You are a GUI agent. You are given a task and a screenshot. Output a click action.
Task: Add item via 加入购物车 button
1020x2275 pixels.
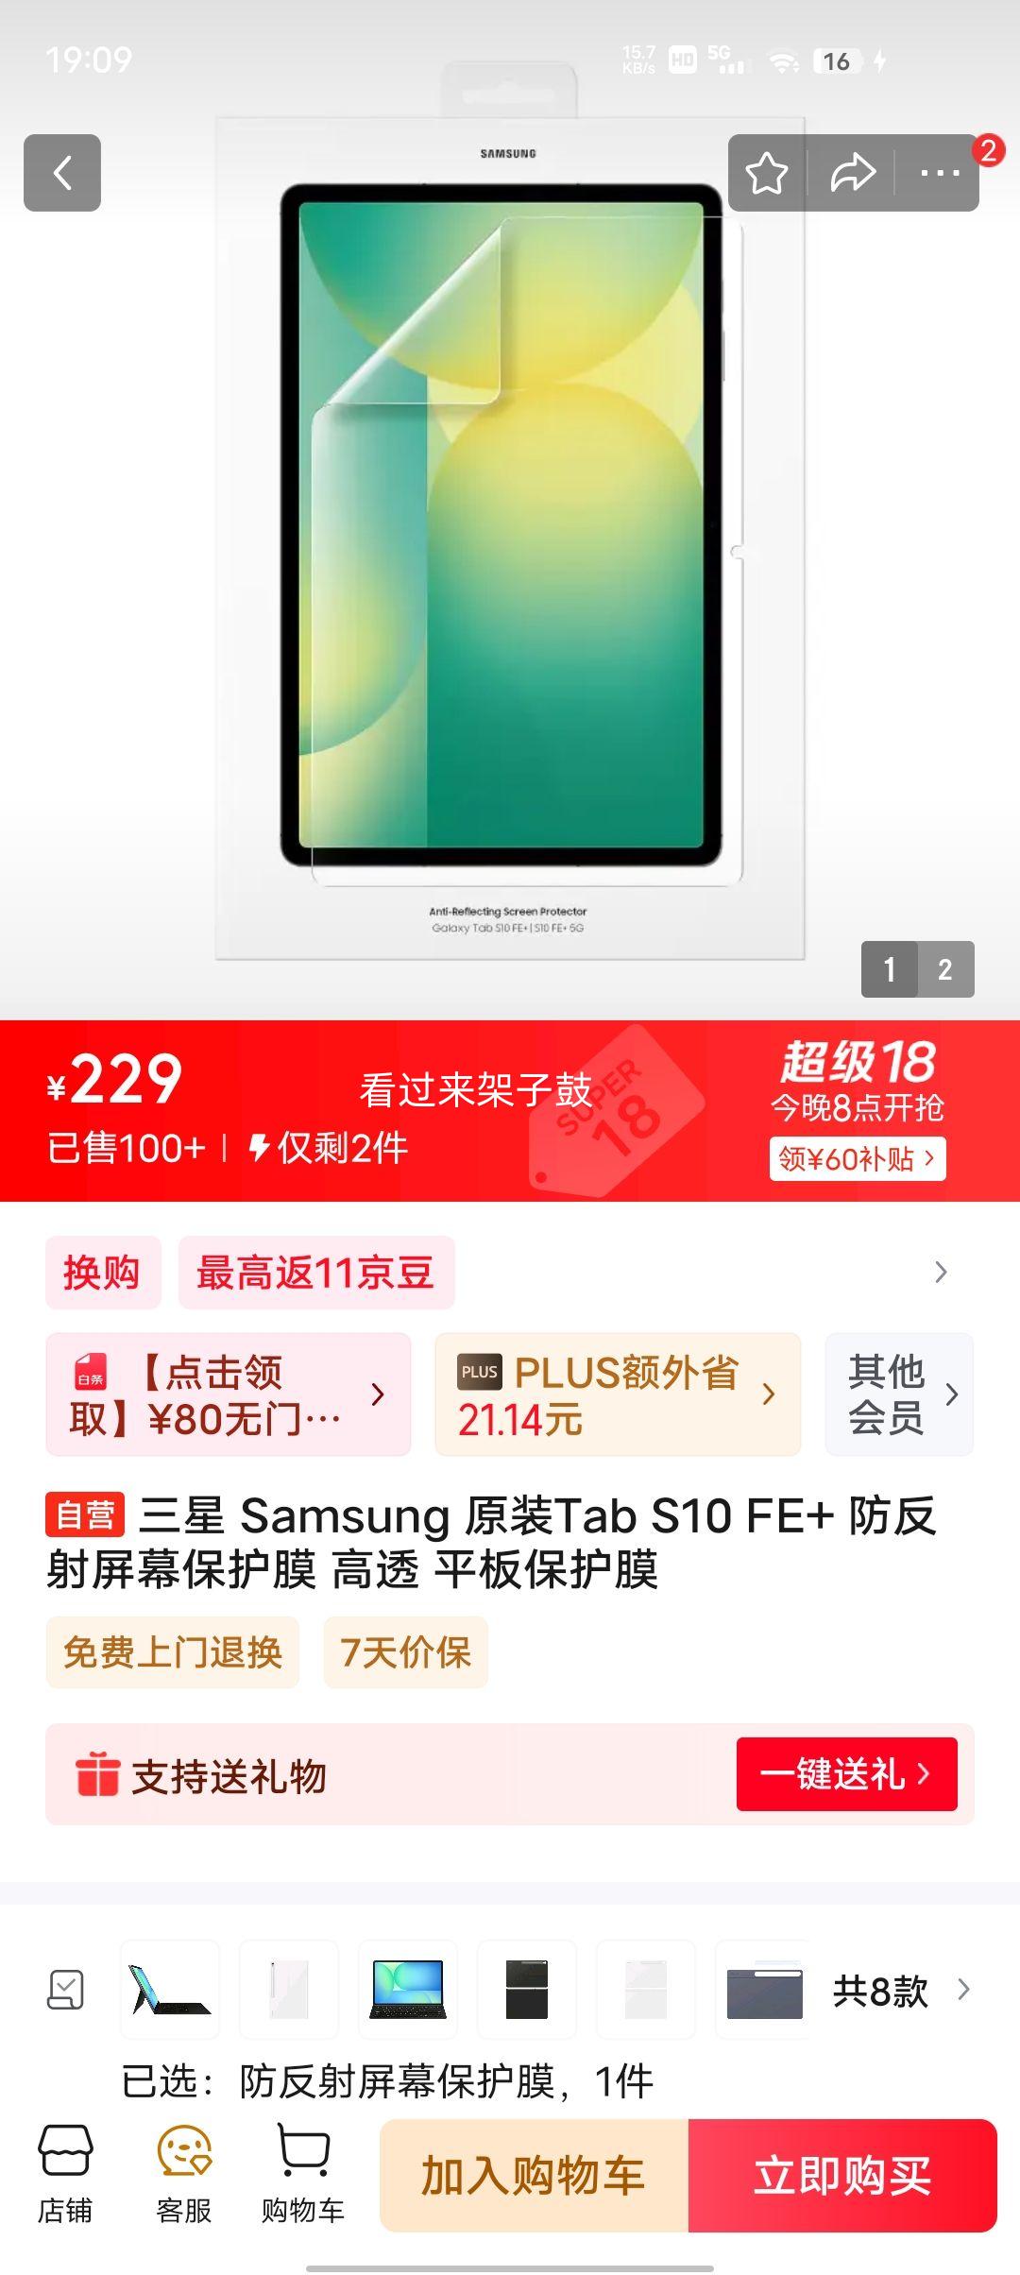pyautogui.click(x=535, y=2175)
